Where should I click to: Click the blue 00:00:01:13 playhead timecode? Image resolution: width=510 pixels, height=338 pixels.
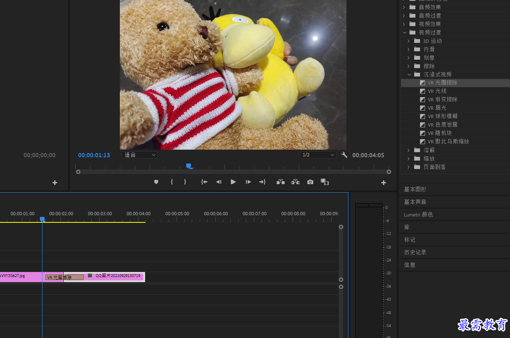click(94, 155)
